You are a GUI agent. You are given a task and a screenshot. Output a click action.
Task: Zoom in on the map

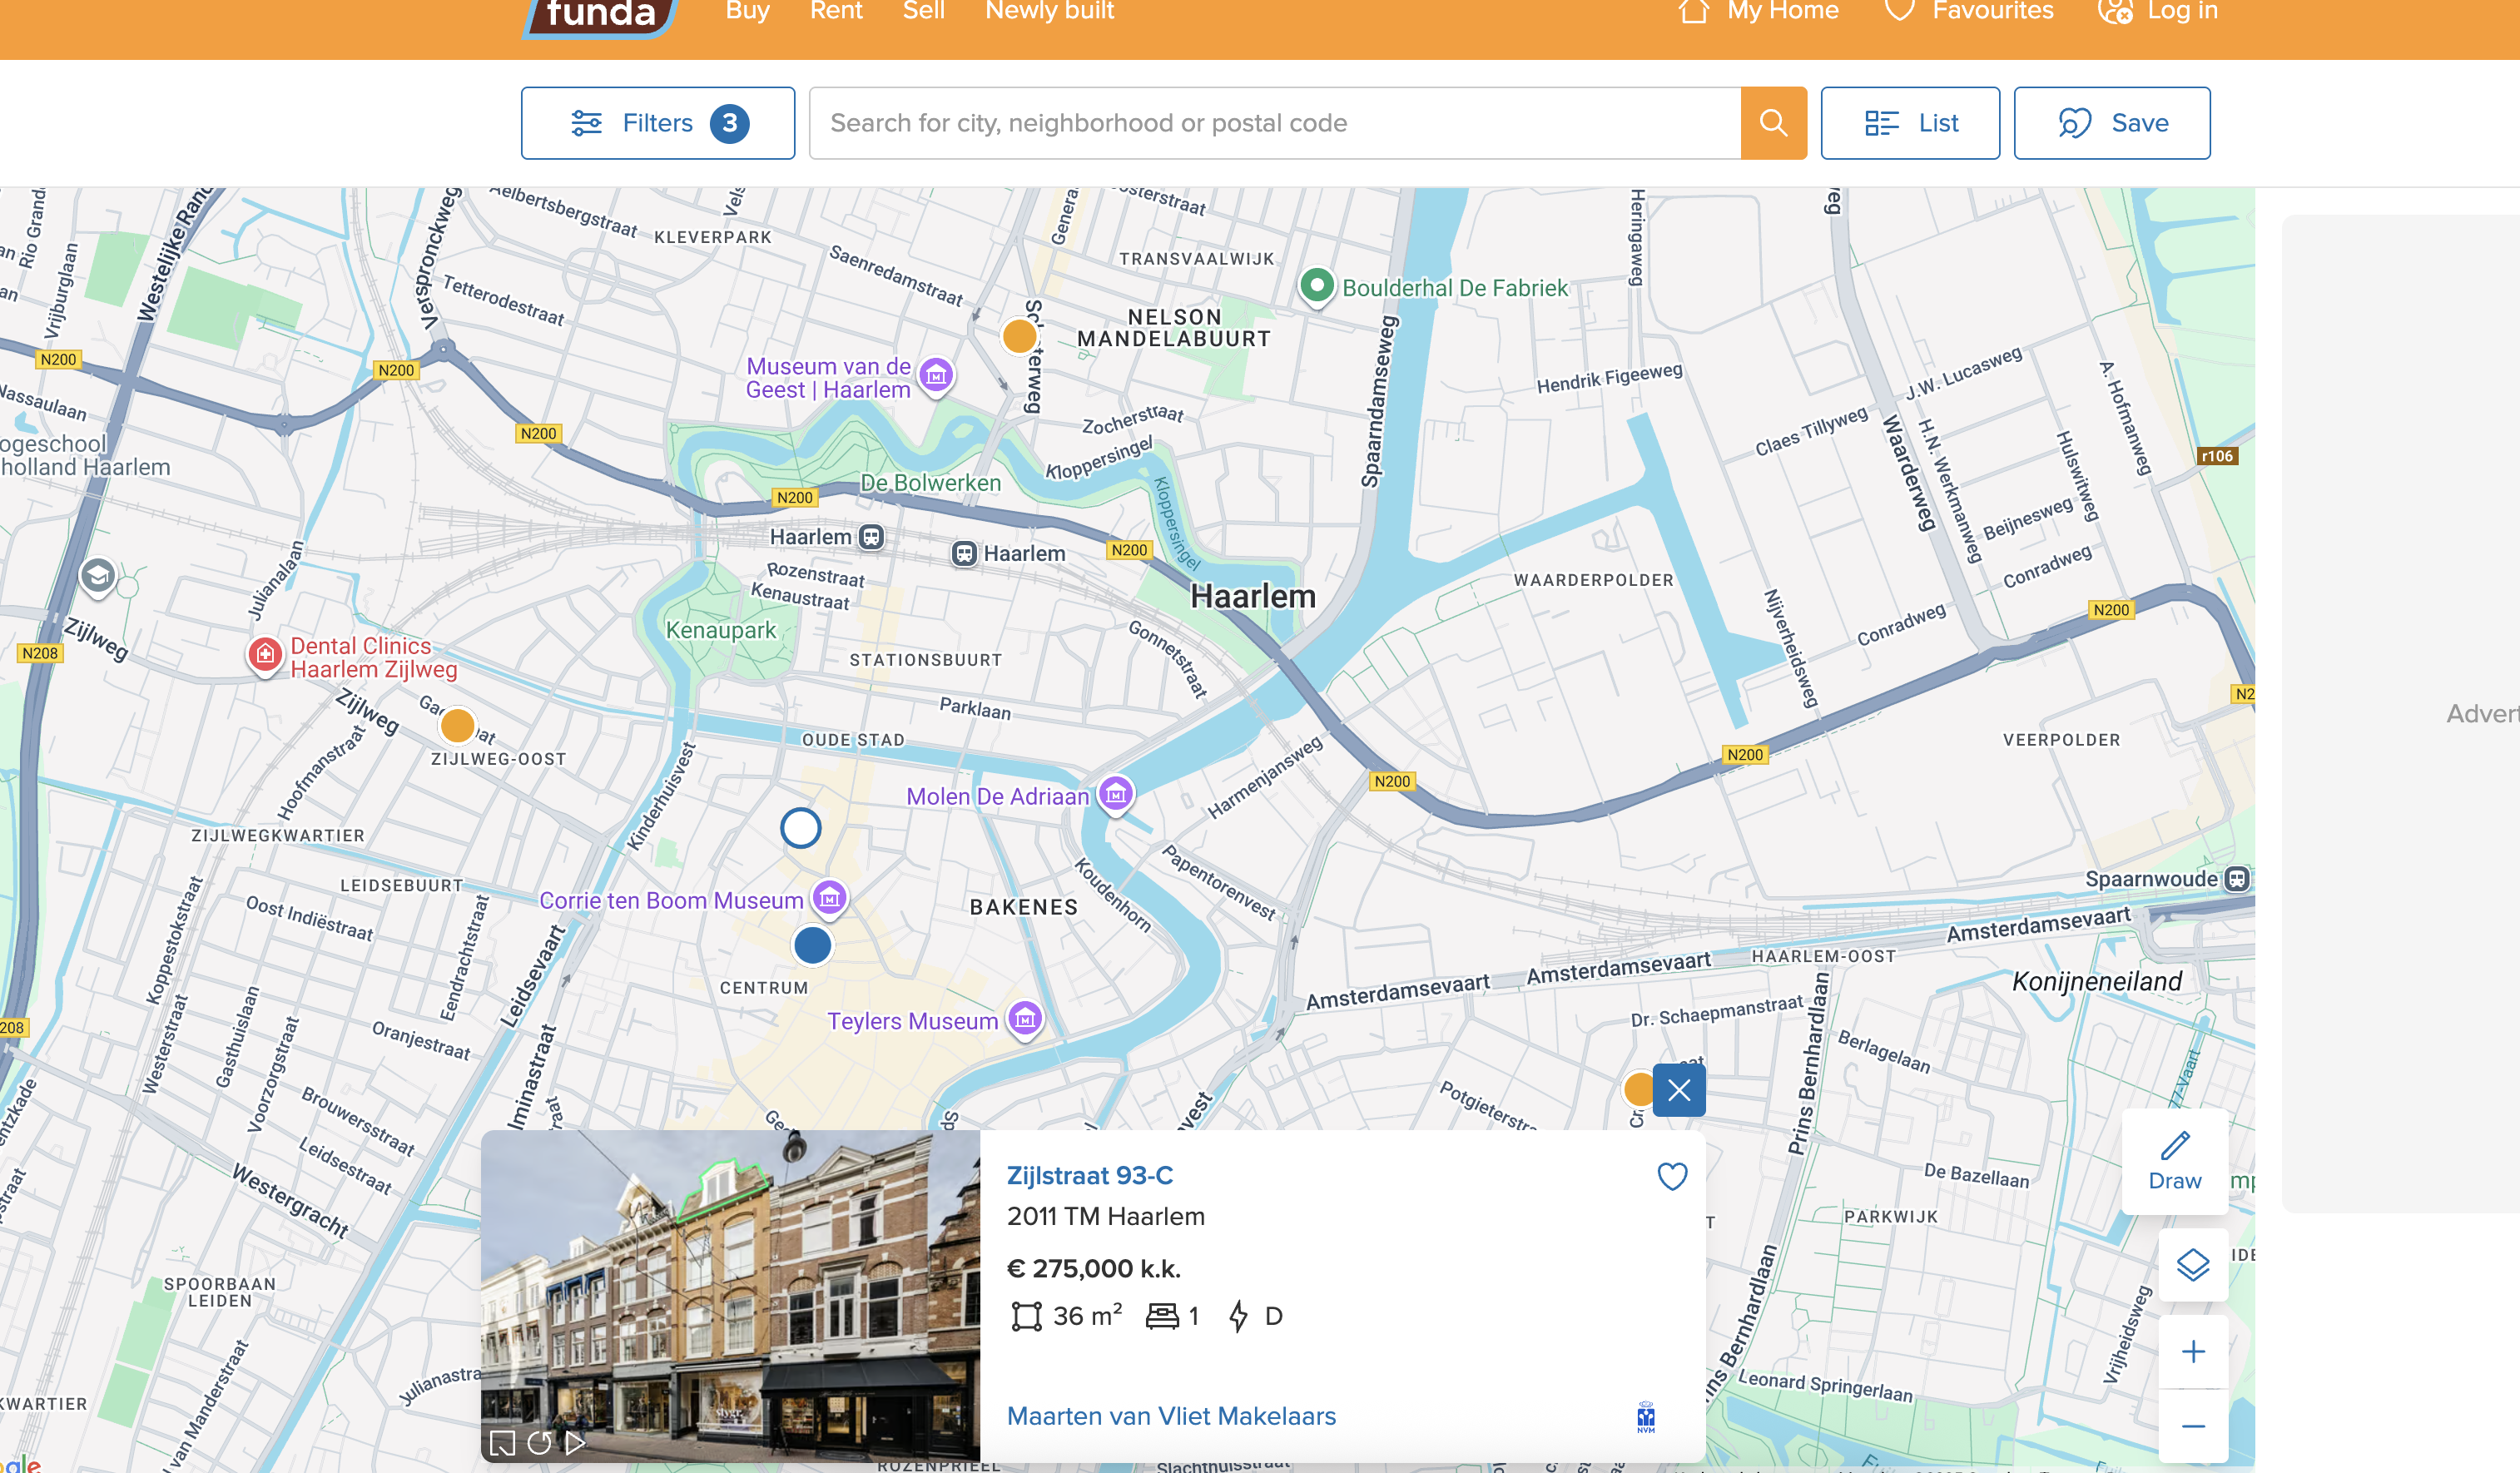pos(2192,1352)
